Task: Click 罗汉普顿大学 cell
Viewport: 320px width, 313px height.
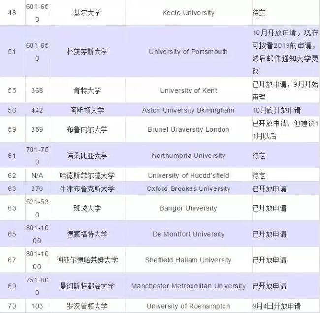Action: pos(87,306)
